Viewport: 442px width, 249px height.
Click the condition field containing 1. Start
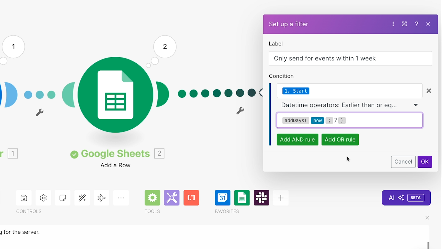(349, 91)
